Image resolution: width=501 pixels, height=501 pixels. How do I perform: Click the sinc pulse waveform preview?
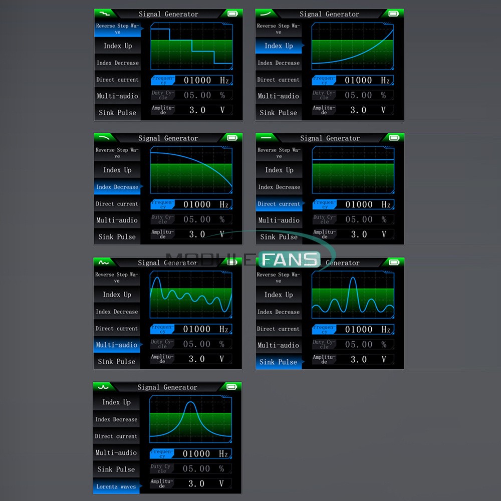(x=353, y=295)
